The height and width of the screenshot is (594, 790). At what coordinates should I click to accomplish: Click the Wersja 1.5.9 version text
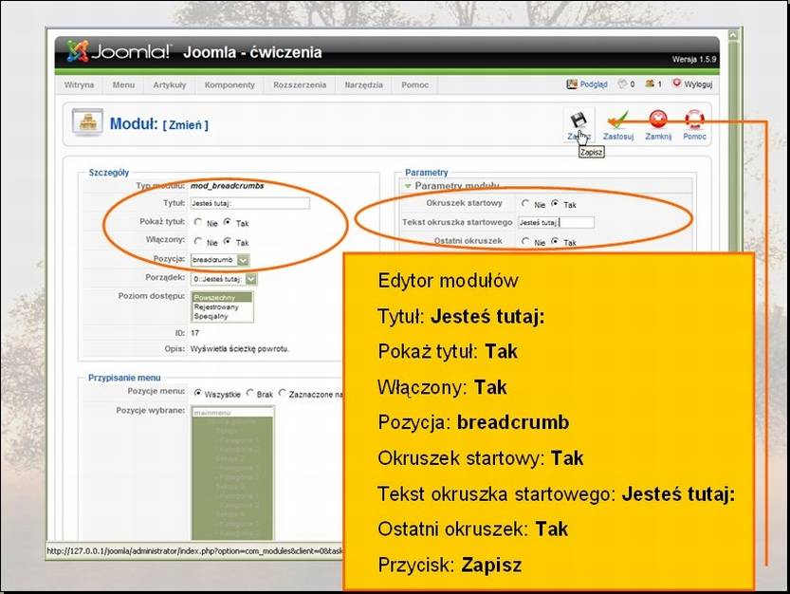tap(694, 60)
